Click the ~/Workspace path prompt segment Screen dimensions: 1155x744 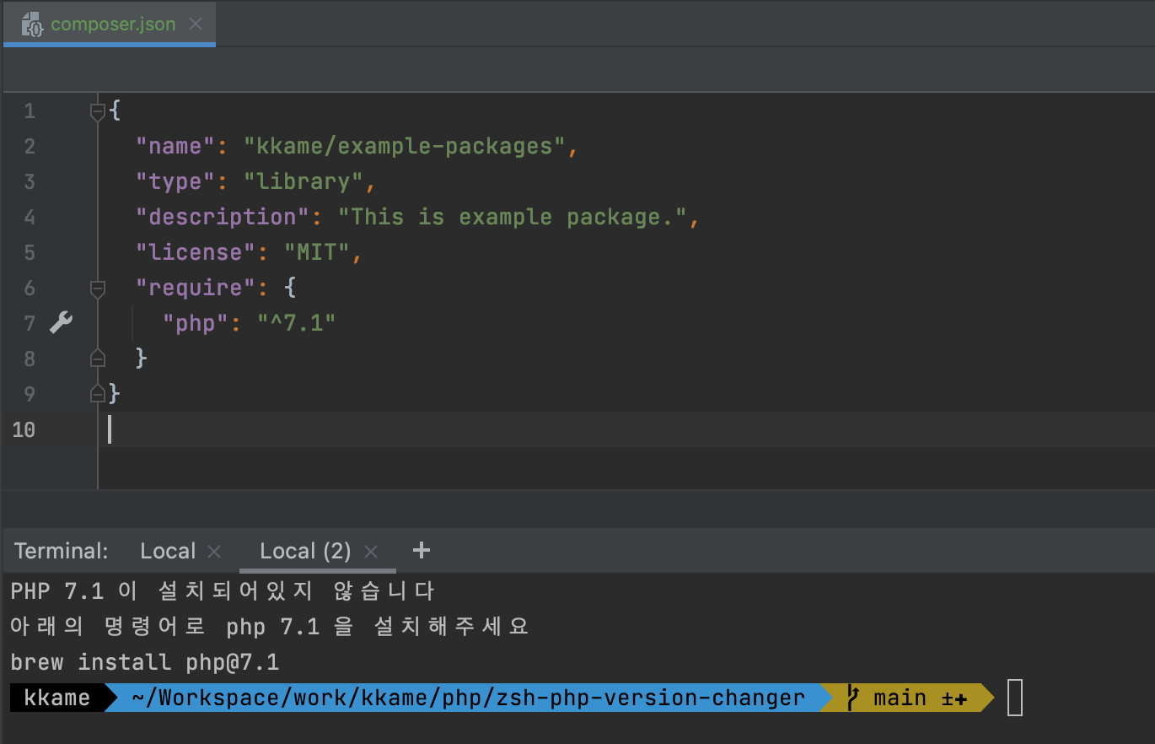click(469, 698)
